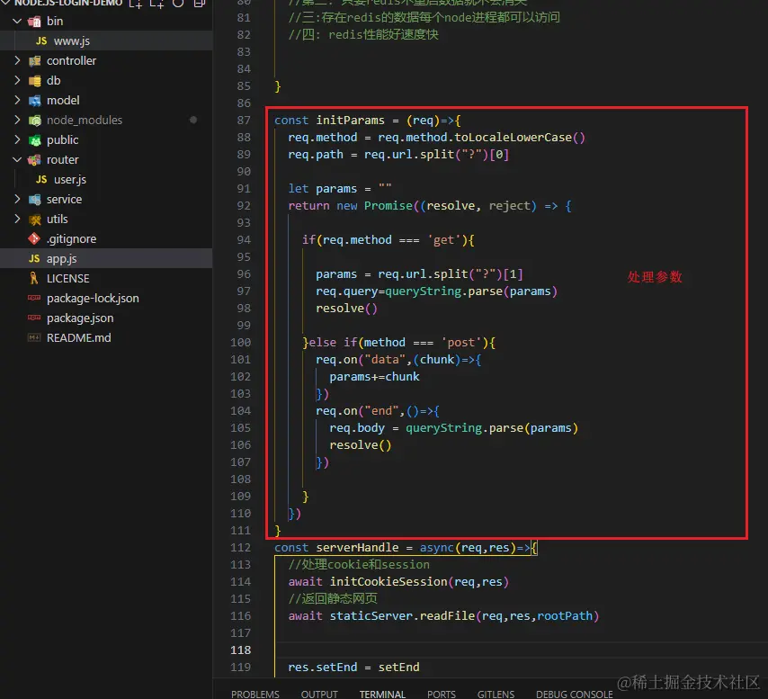
Task: Switch to the OUTPUT panel tab
Action: (319, 695)
